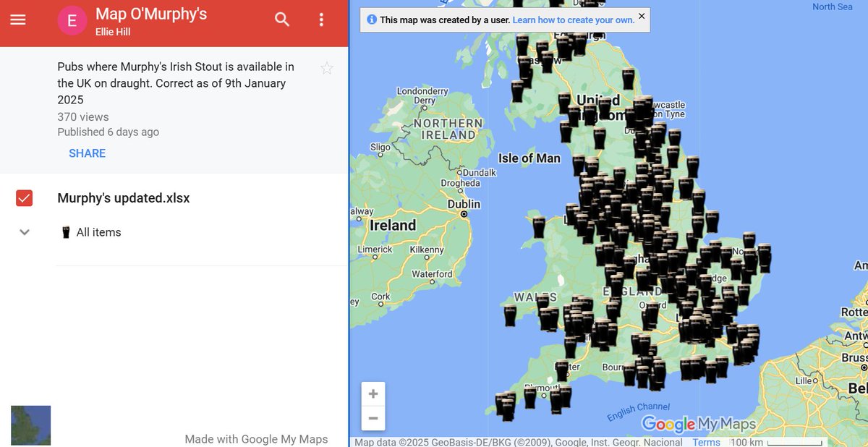Viewport: 868px width, 447px height.
Task: Click the Cork city label on map
Action: (x=380, y=297)
